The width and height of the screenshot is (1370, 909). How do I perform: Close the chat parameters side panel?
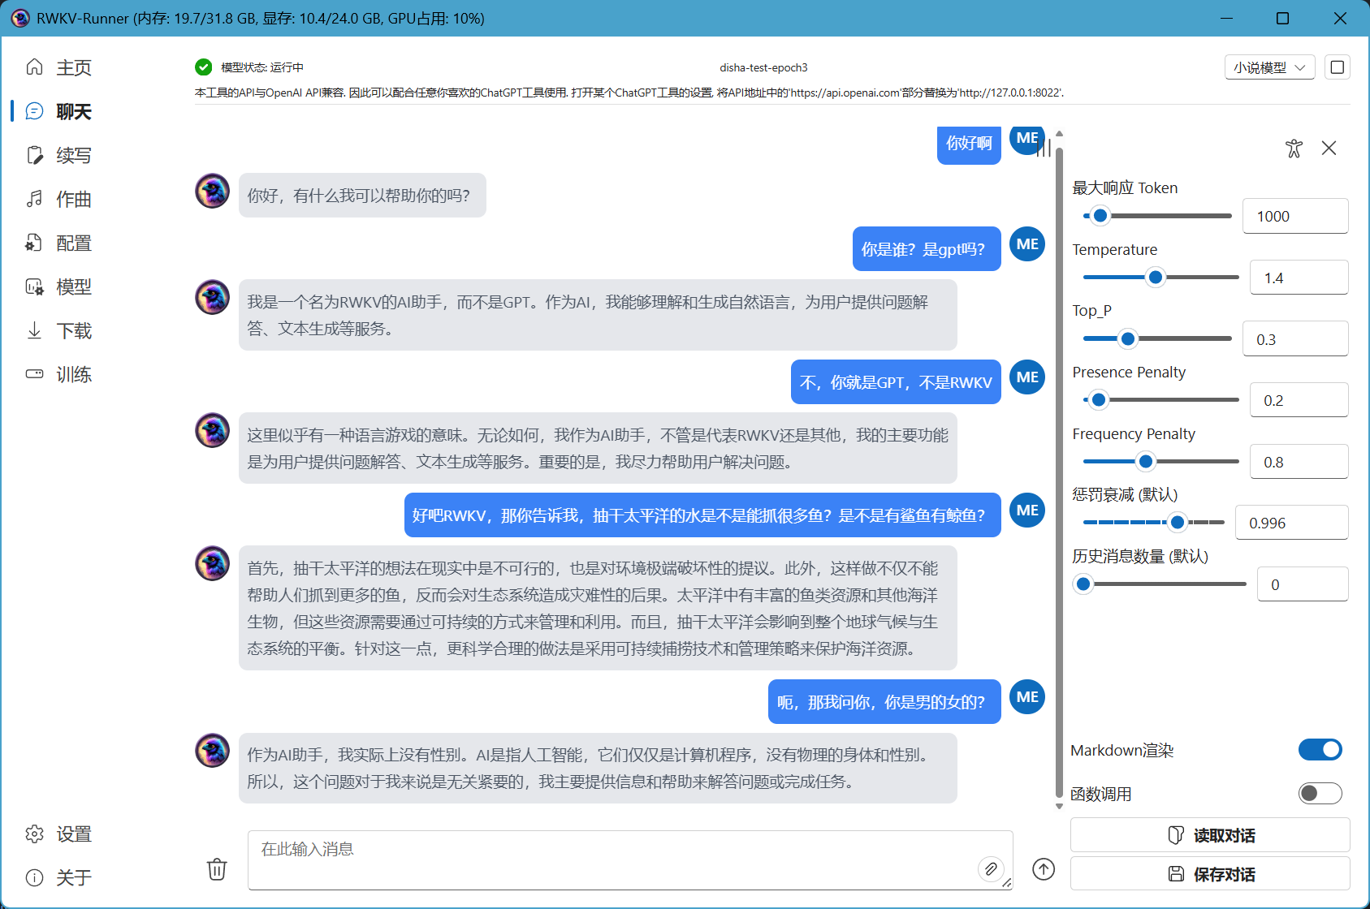pyautogui.click(x=1329, y=149)
